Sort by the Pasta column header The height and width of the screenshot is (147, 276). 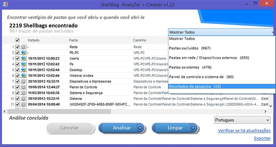[x=100, y=40]
